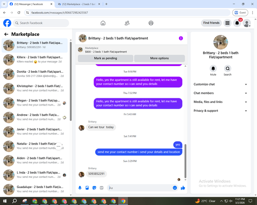
Task: Click Find friends button
Action: pos(211,23)
